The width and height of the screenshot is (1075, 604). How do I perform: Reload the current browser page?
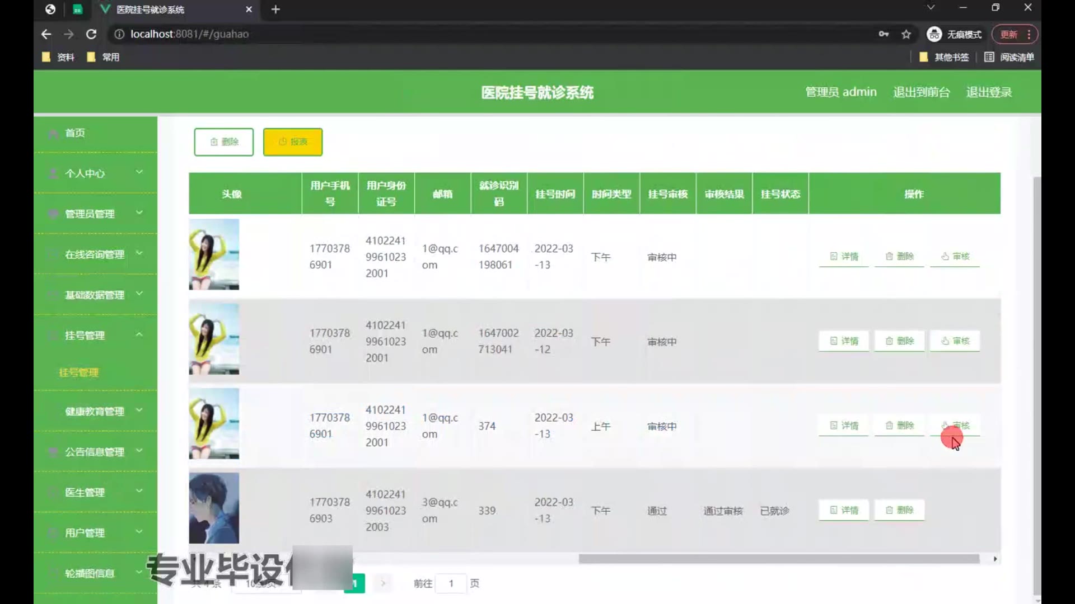[x=91, y=34]
